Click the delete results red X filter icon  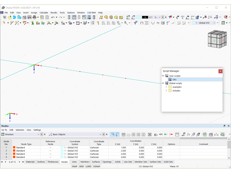(170, 17)
